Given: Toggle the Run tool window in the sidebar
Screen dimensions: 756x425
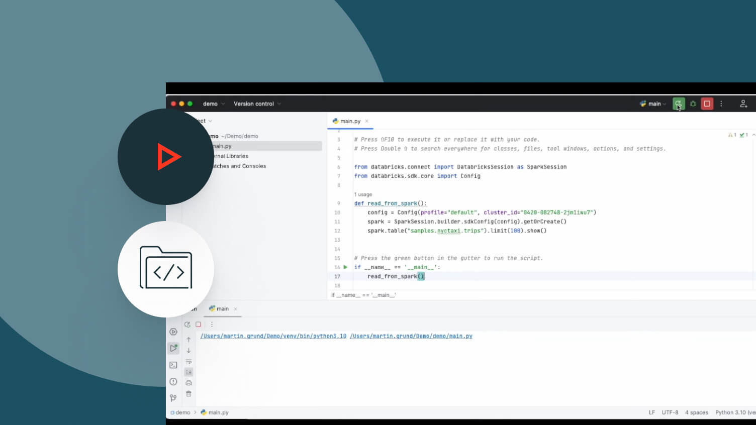Looking at the screenshot, I should [x=173, y=348].
